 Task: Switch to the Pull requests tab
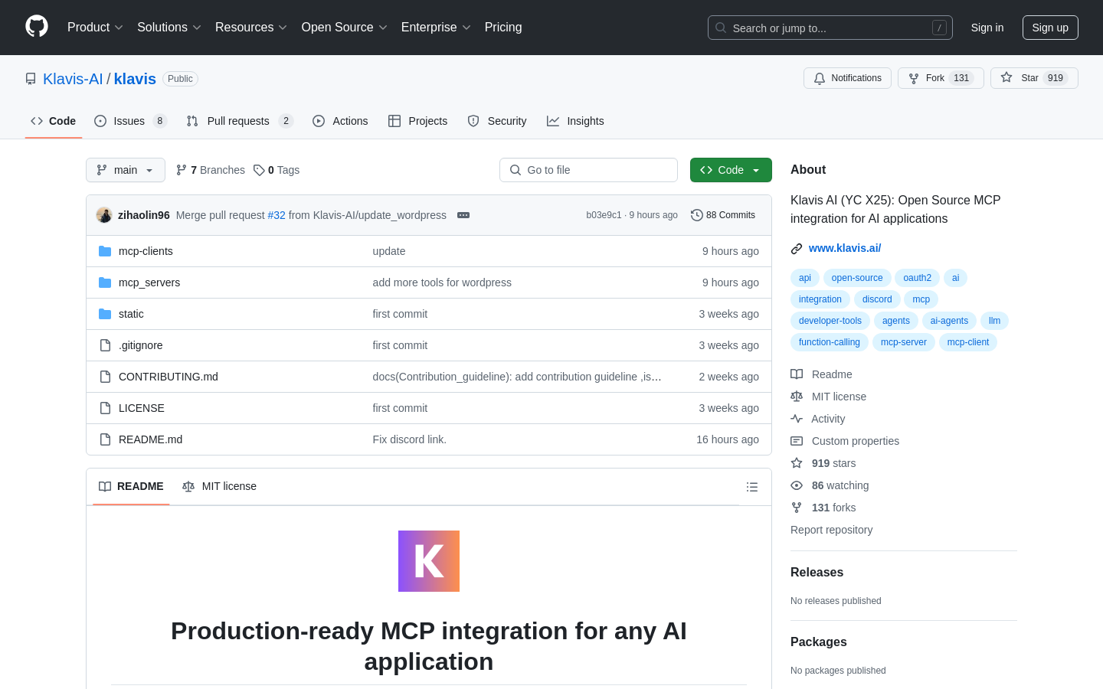click(240, 121)
